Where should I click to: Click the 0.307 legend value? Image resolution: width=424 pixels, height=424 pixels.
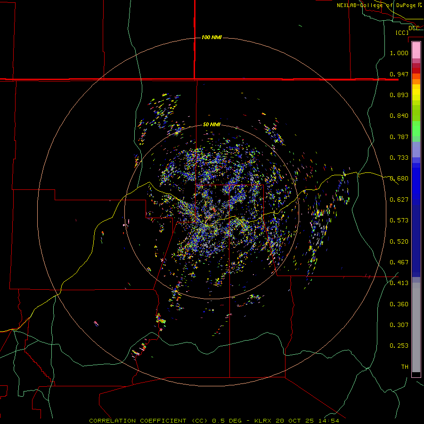(399, 325)
